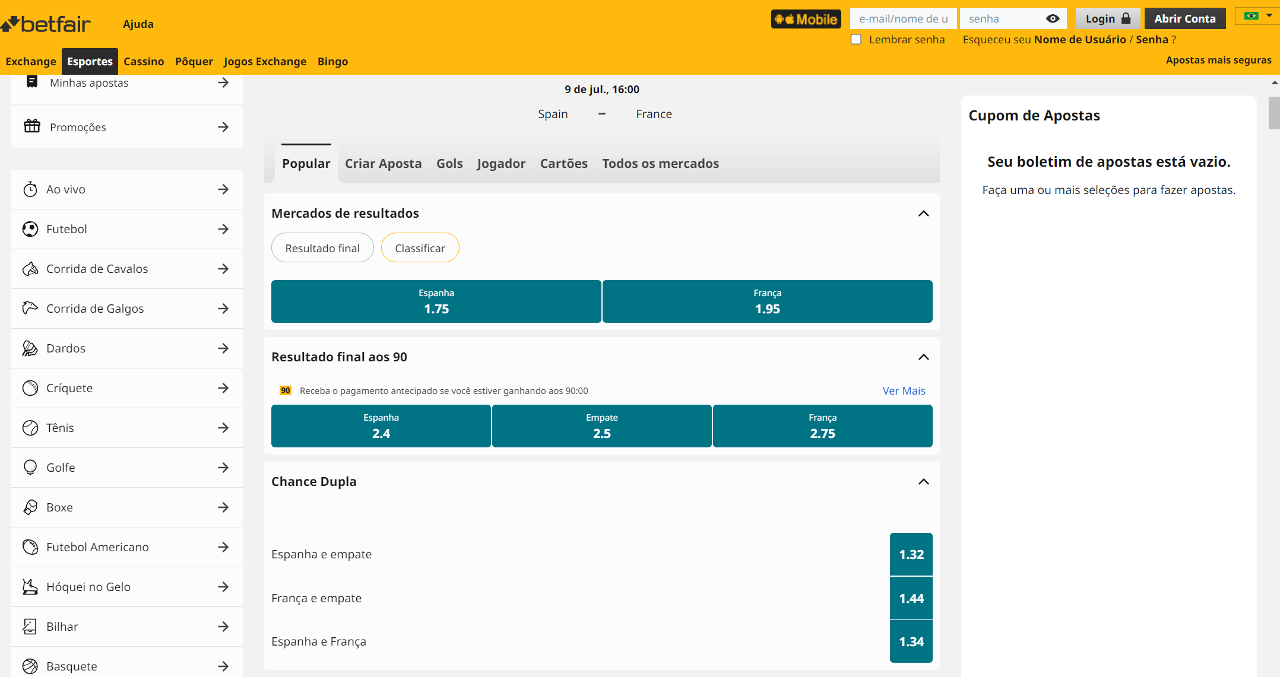The image size is (1280, 677).
Task: Expand the Dardos sidebar item
Action: (x=126, y=348)
